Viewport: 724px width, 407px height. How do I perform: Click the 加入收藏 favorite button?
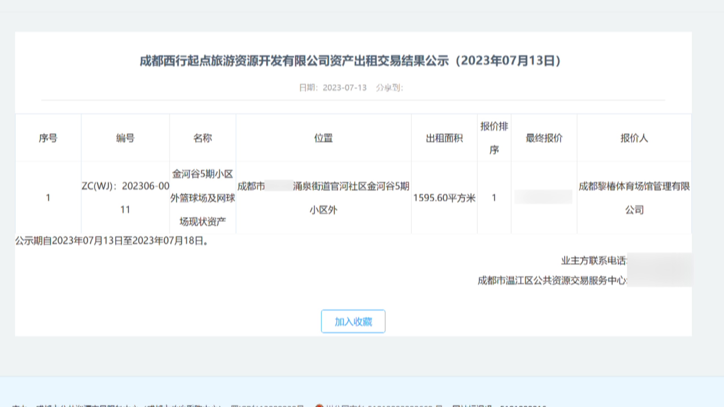tap(353, 321)
